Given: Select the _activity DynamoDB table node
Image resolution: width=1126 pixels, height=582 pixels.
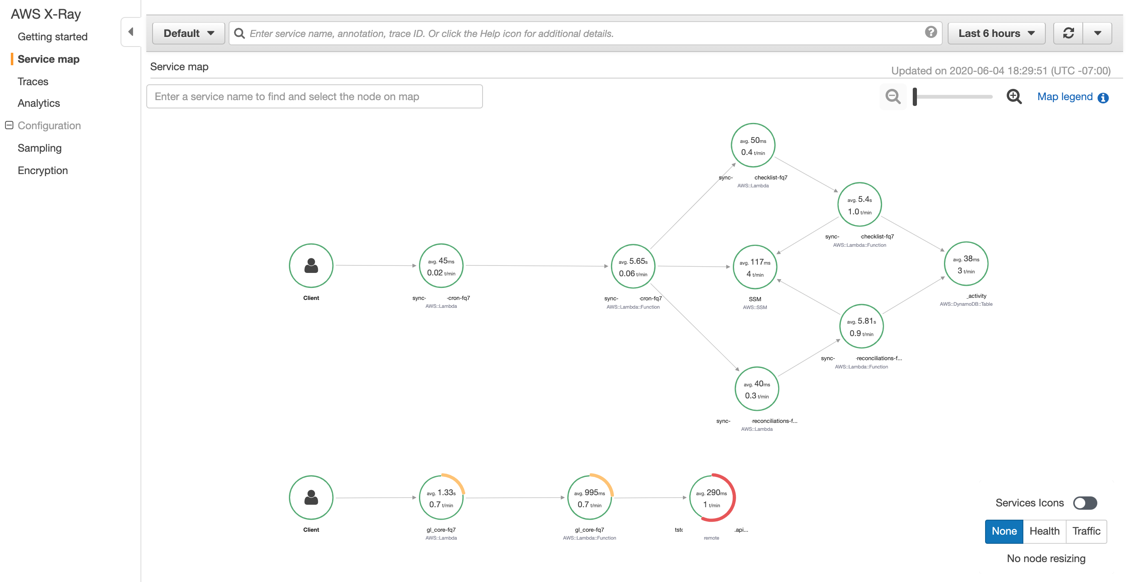Looking at the screenshot, I should point(966,263).
